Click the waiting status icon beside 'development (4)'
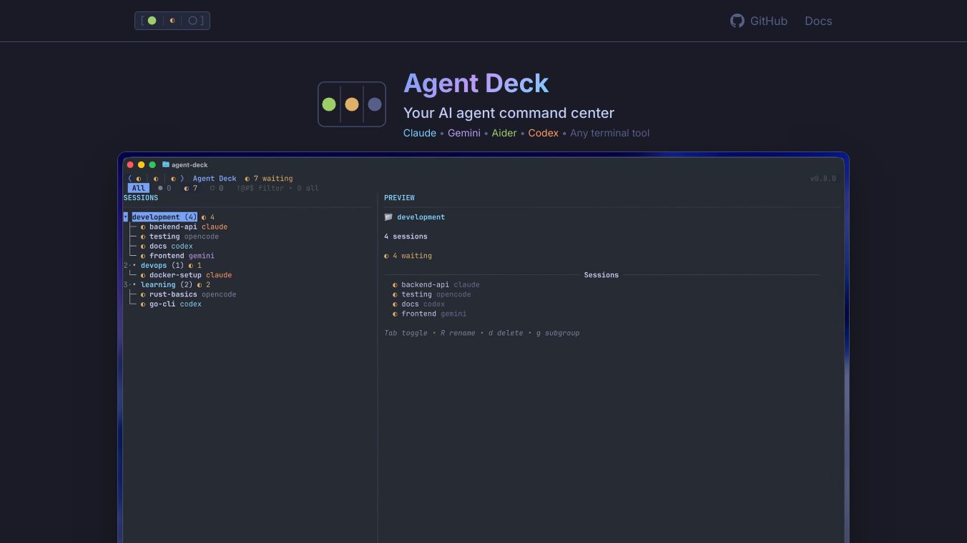Viewport: 967px width, 543px height. (204, 217)
